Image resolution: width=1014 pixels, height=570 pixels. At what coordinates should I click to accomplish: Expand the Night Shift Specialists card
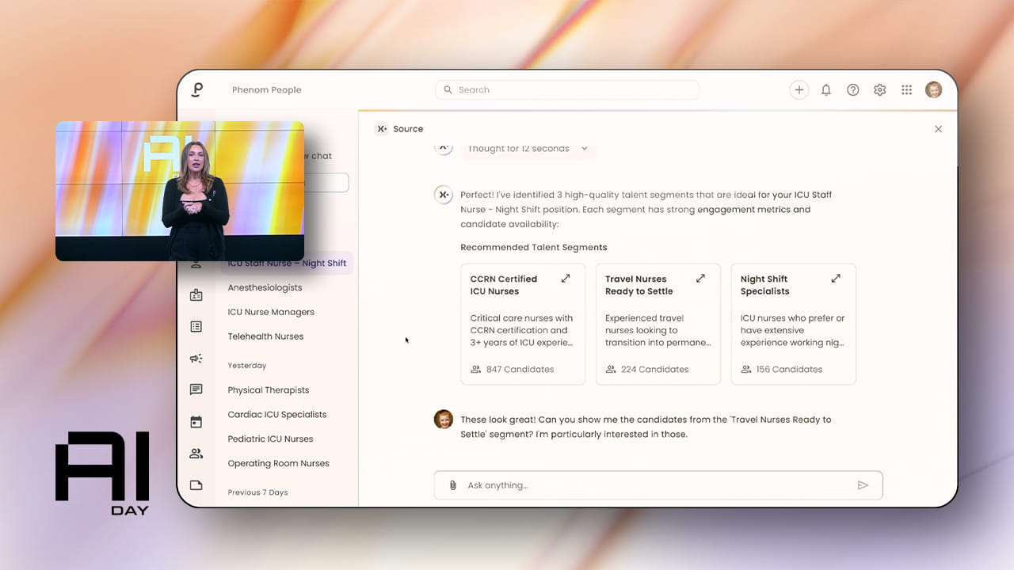point(836,279)
